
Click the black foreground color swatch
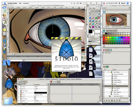[90, 31]
